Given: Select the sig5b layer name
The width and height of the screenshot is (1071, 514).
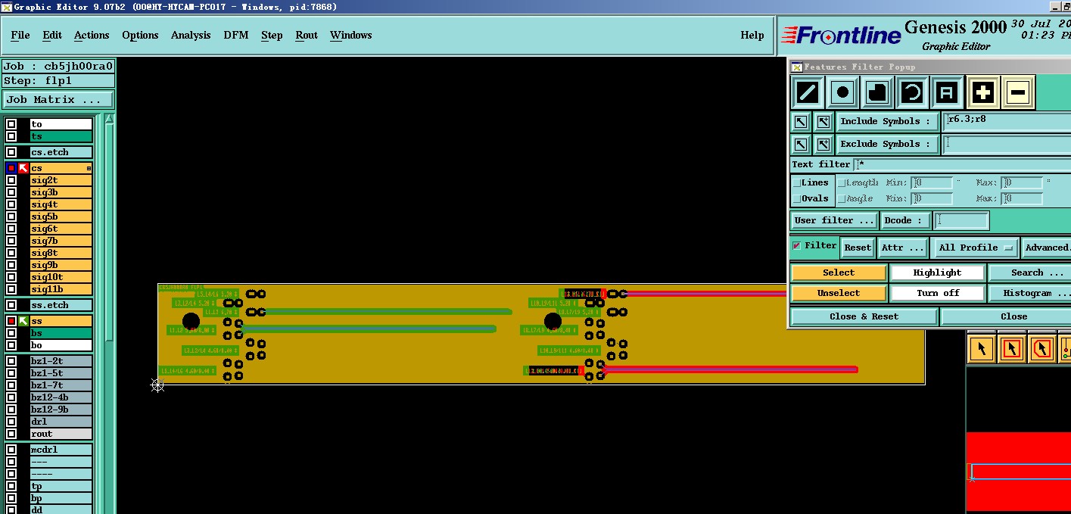Looking at the screenshot, I should 61,217.
